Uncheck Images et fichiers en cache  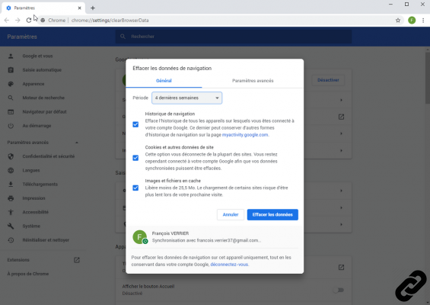pos(135,188)
